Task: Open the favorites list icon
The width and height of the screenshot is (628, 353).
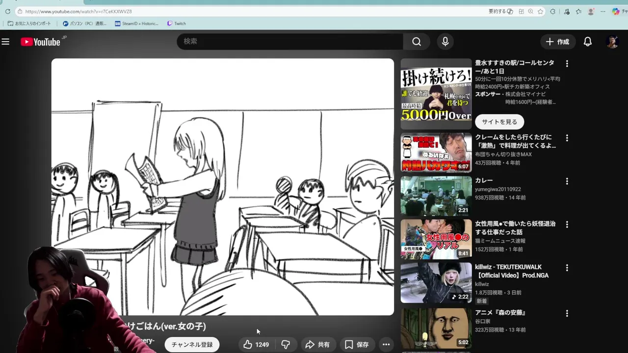Action: [x=578, y=11]
